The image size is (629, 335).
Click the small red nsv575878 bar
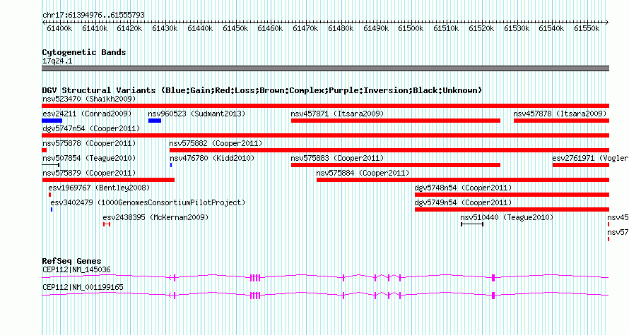[44, 150]
